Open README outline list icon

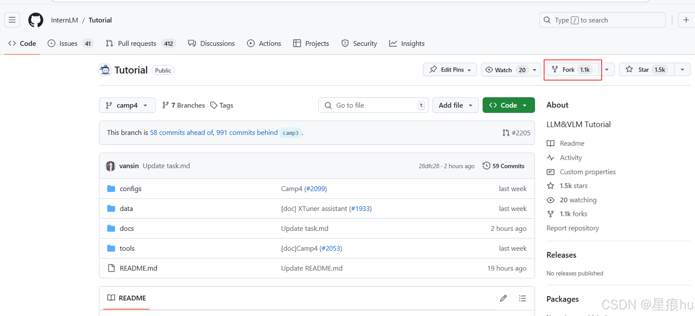pyautogui.click(x=523, y=298)
